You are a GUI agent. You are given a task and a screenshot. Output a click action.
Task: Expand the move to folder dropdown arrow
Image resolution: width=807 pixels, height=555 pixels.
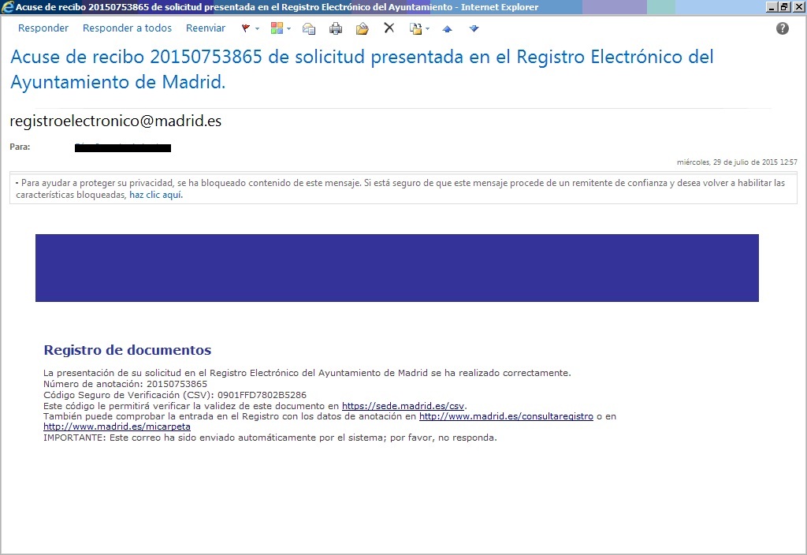427,29
